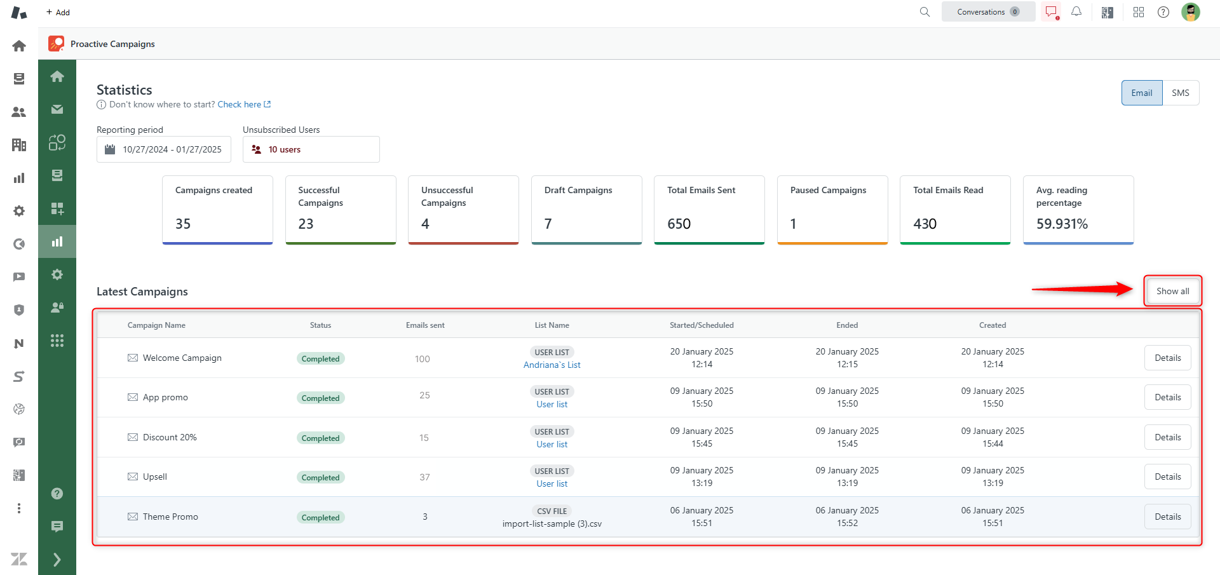
Task: Open Details for Welcome Campaign
Action: click(x=1168, y=358)
